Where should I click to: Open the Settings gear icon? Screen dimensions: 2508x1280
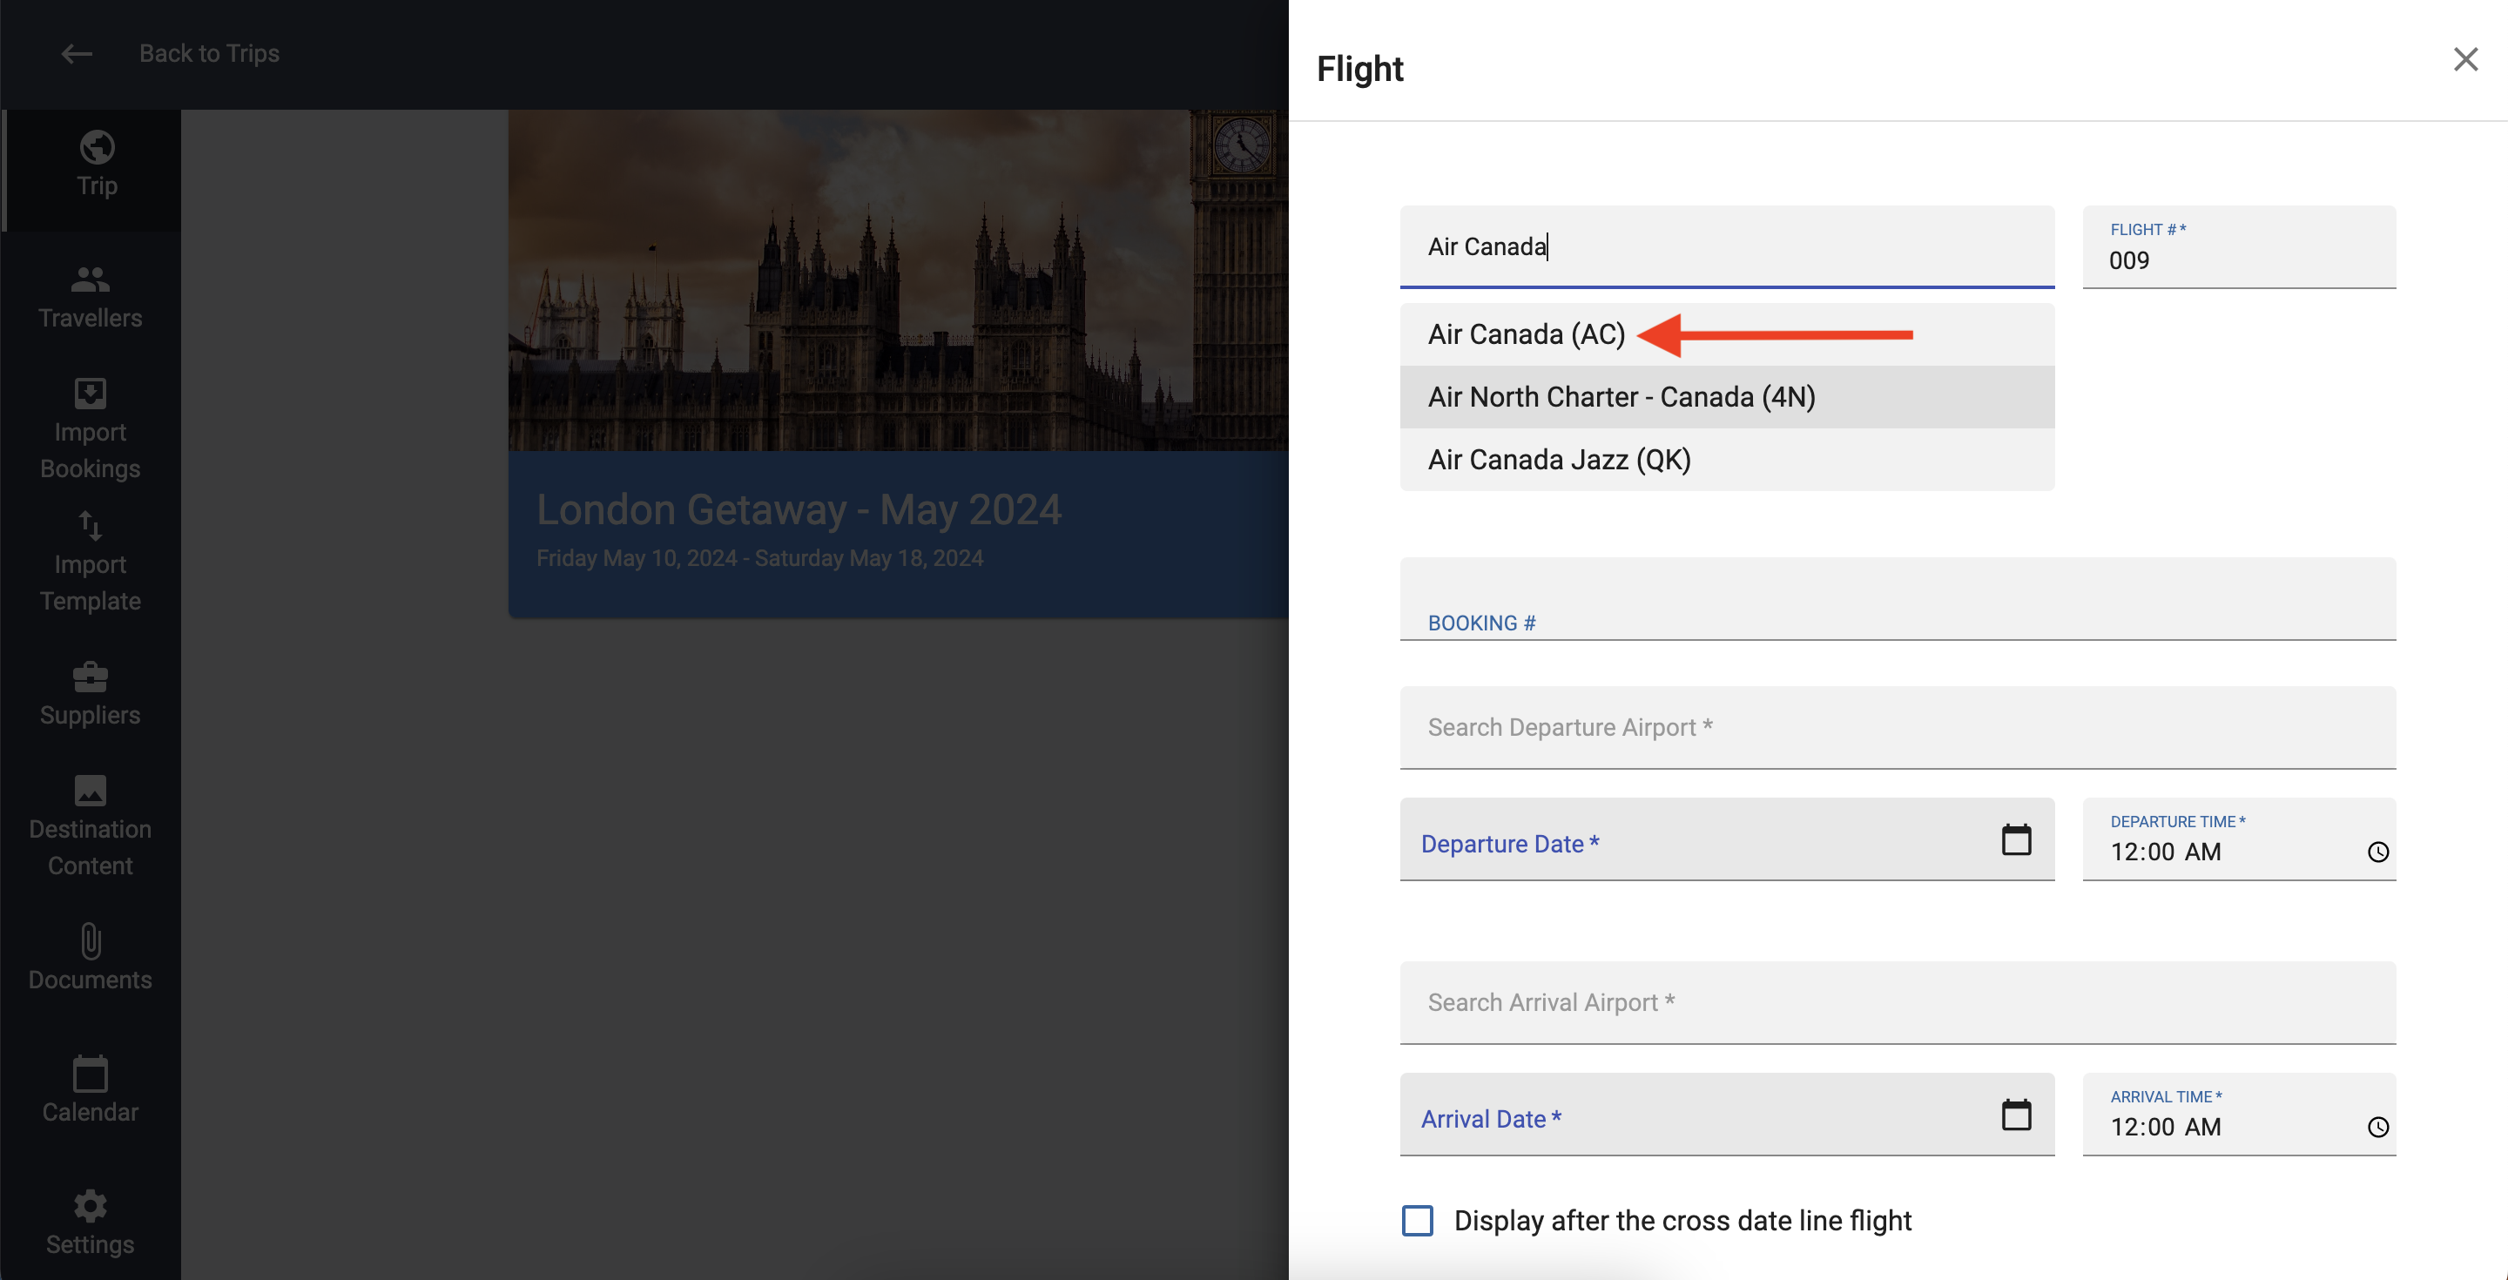(90, 1206)
